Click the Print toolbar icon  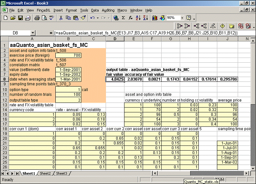pyautogui.click(x=37, y=18)
